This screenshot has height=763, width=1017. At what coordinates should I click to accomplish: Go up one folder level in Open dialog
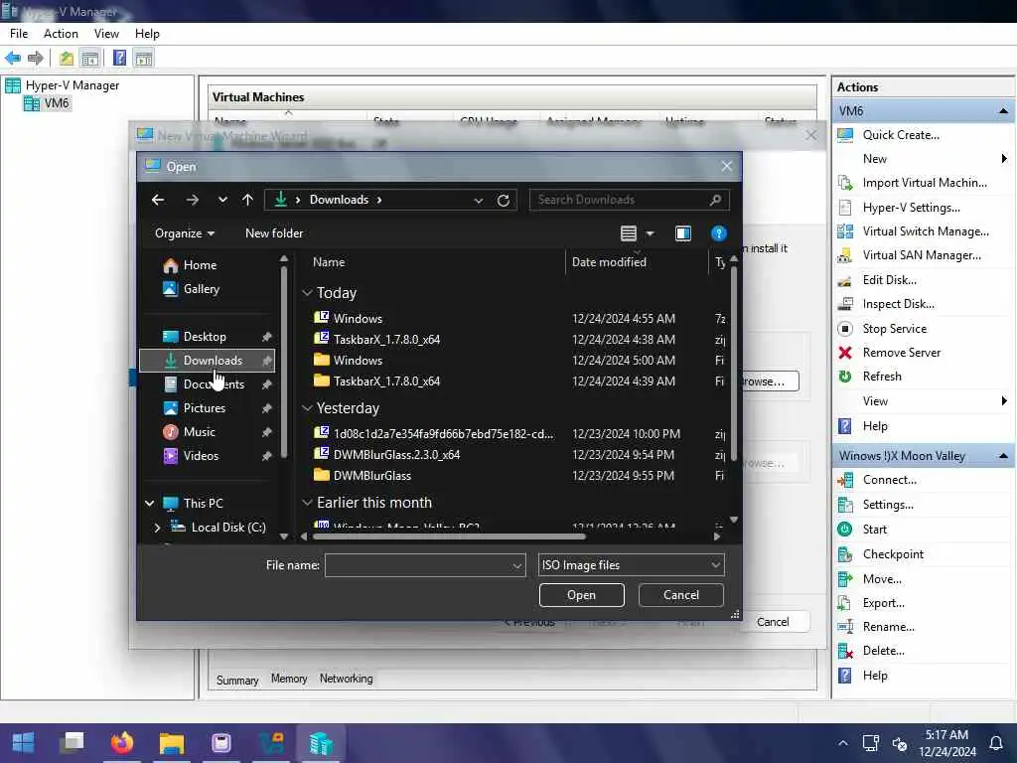point(247,200)
